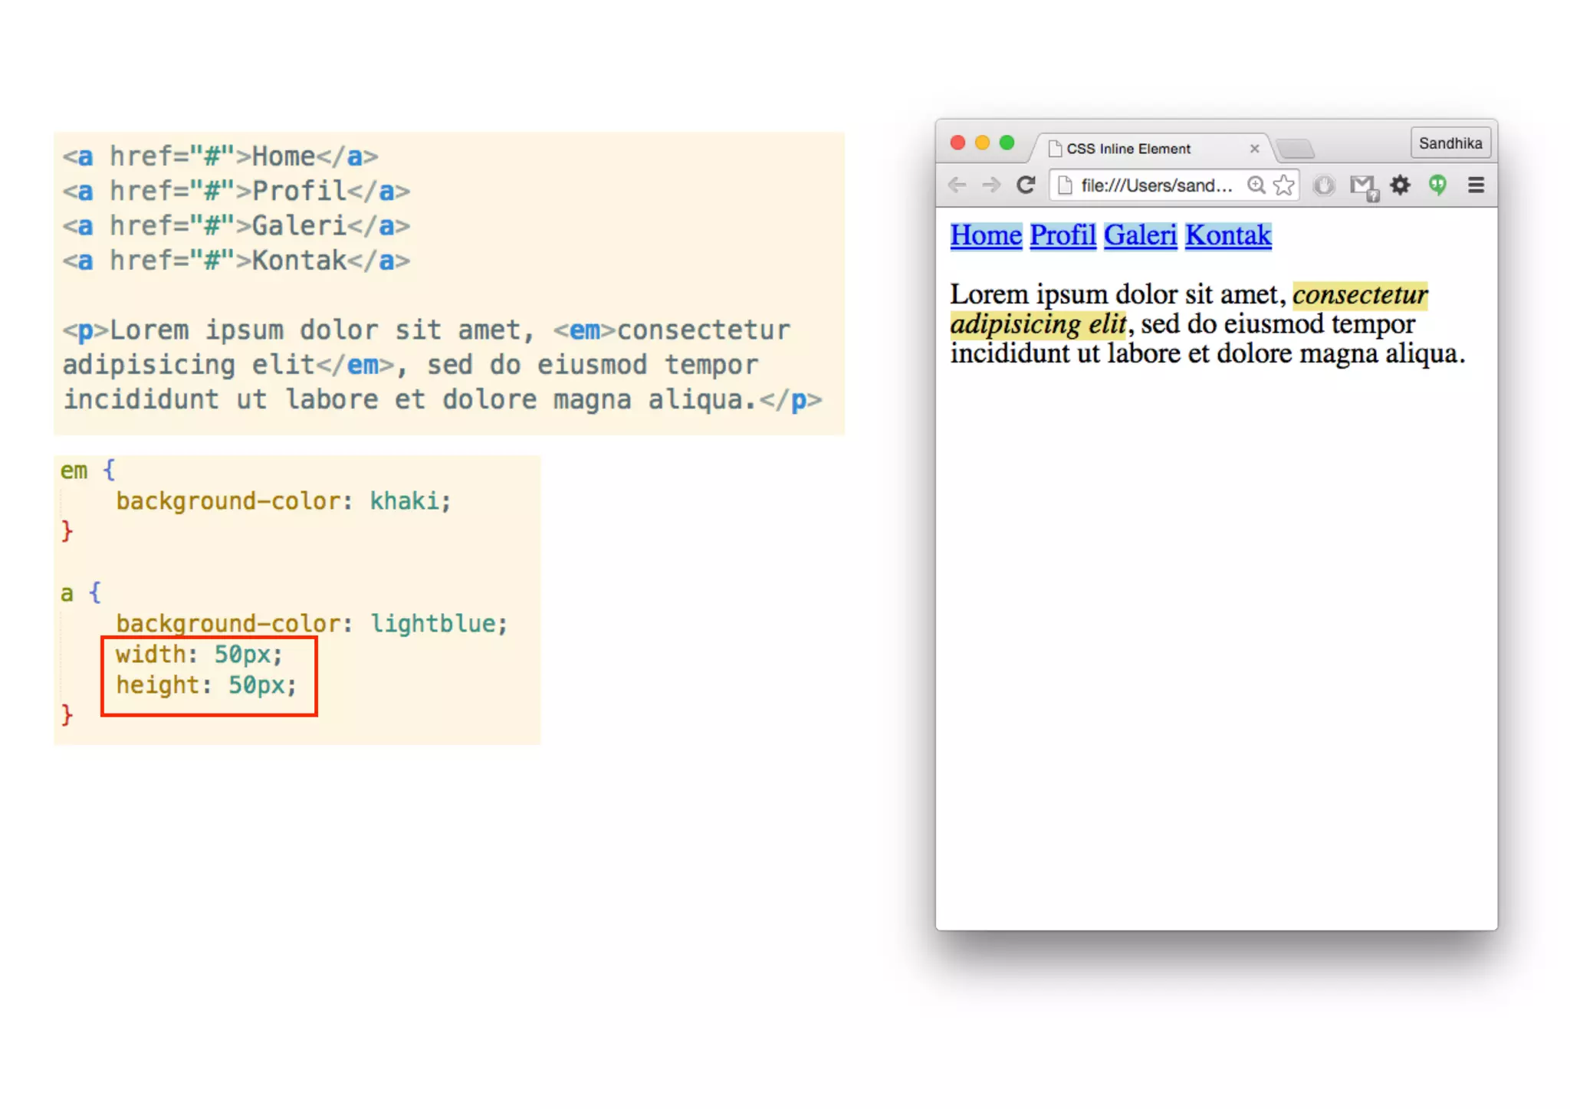Click the AdBlock hand extension icon

(1324, 185)
